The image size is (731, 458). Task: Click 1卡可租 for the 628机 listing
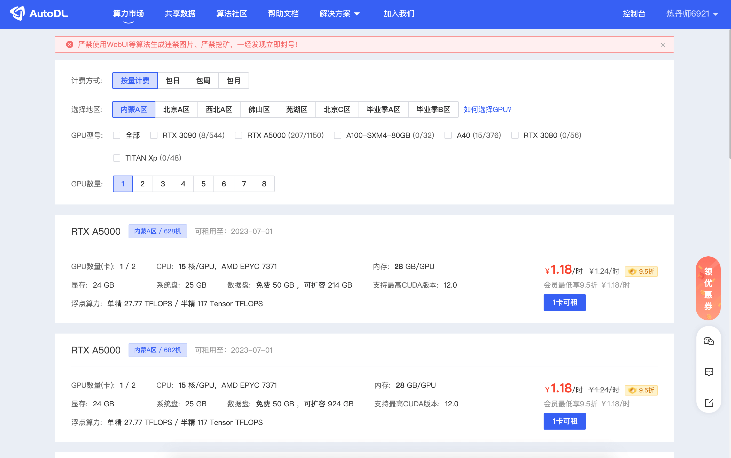[x=565, y=302]
